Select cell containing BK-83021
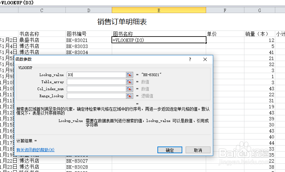Image resolution: width=285 pixels, height=172 pixels. point(89,40)
